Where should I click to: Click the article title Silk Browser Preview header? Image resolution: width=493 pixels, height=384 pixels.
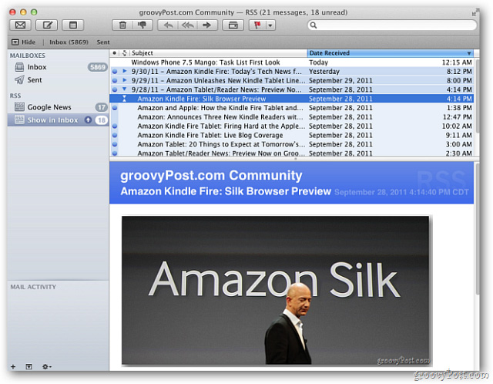[x=226, y=191]
